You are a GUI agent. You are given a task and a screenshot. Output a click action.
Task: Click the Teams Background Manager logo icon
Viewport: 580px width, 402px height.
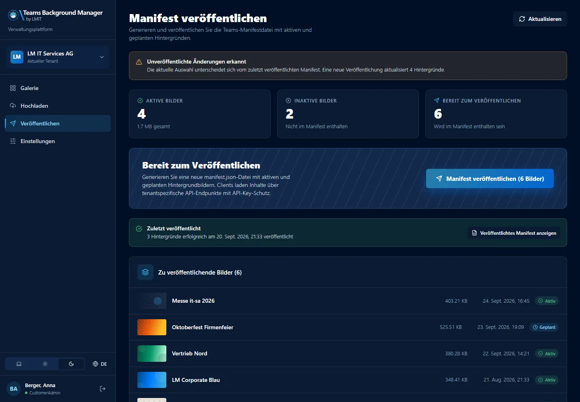click(x=13, y=15)
